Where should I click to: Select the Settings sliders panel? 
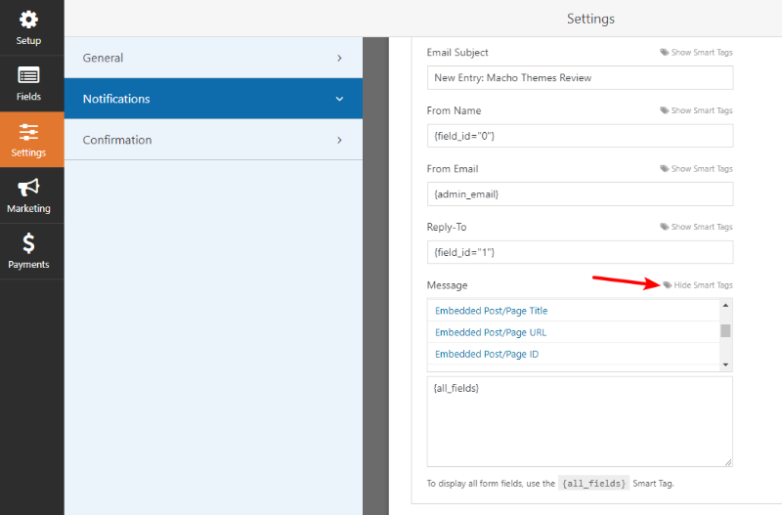pyautogui.click(x=28, y=140)
